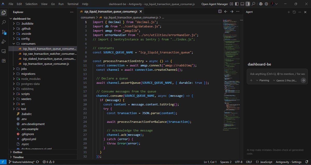The width and height of the screenshot is (311, 165).
Task: Navigate forward with the right arrow
Action: point(232,12)
